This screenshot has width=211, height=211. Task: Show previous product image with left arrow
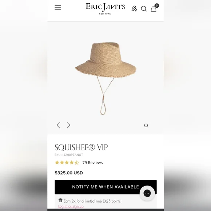coord(59,126)
